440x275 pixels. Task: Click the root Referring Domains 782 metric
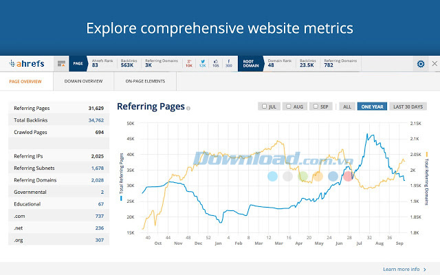coord(340,63)
